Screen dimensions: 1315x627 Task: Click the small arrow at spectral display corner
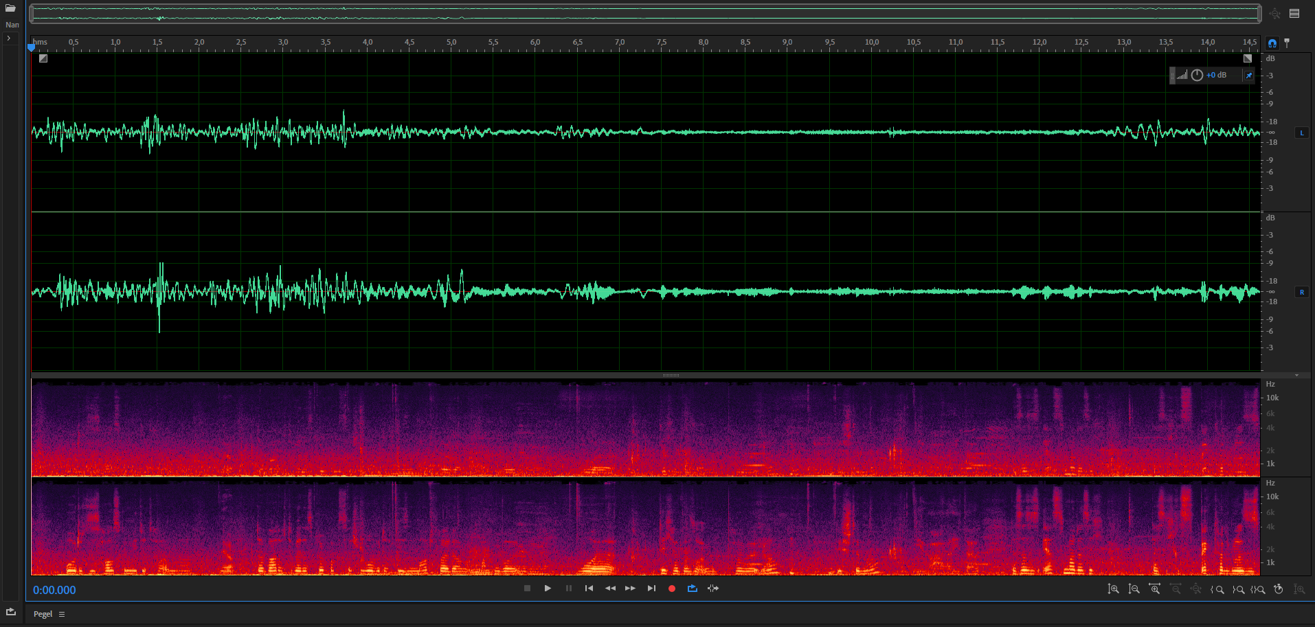click(1296, 376)
